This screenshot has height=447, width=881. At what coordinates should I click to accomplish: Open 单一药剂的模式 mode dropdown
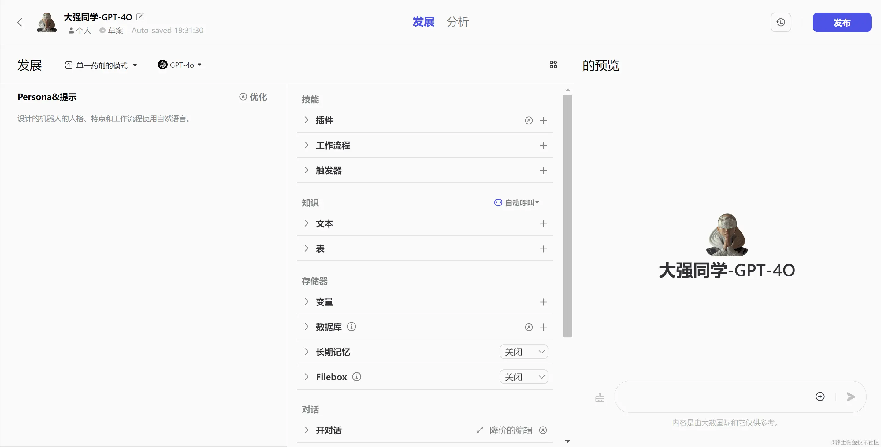(101, 65)
